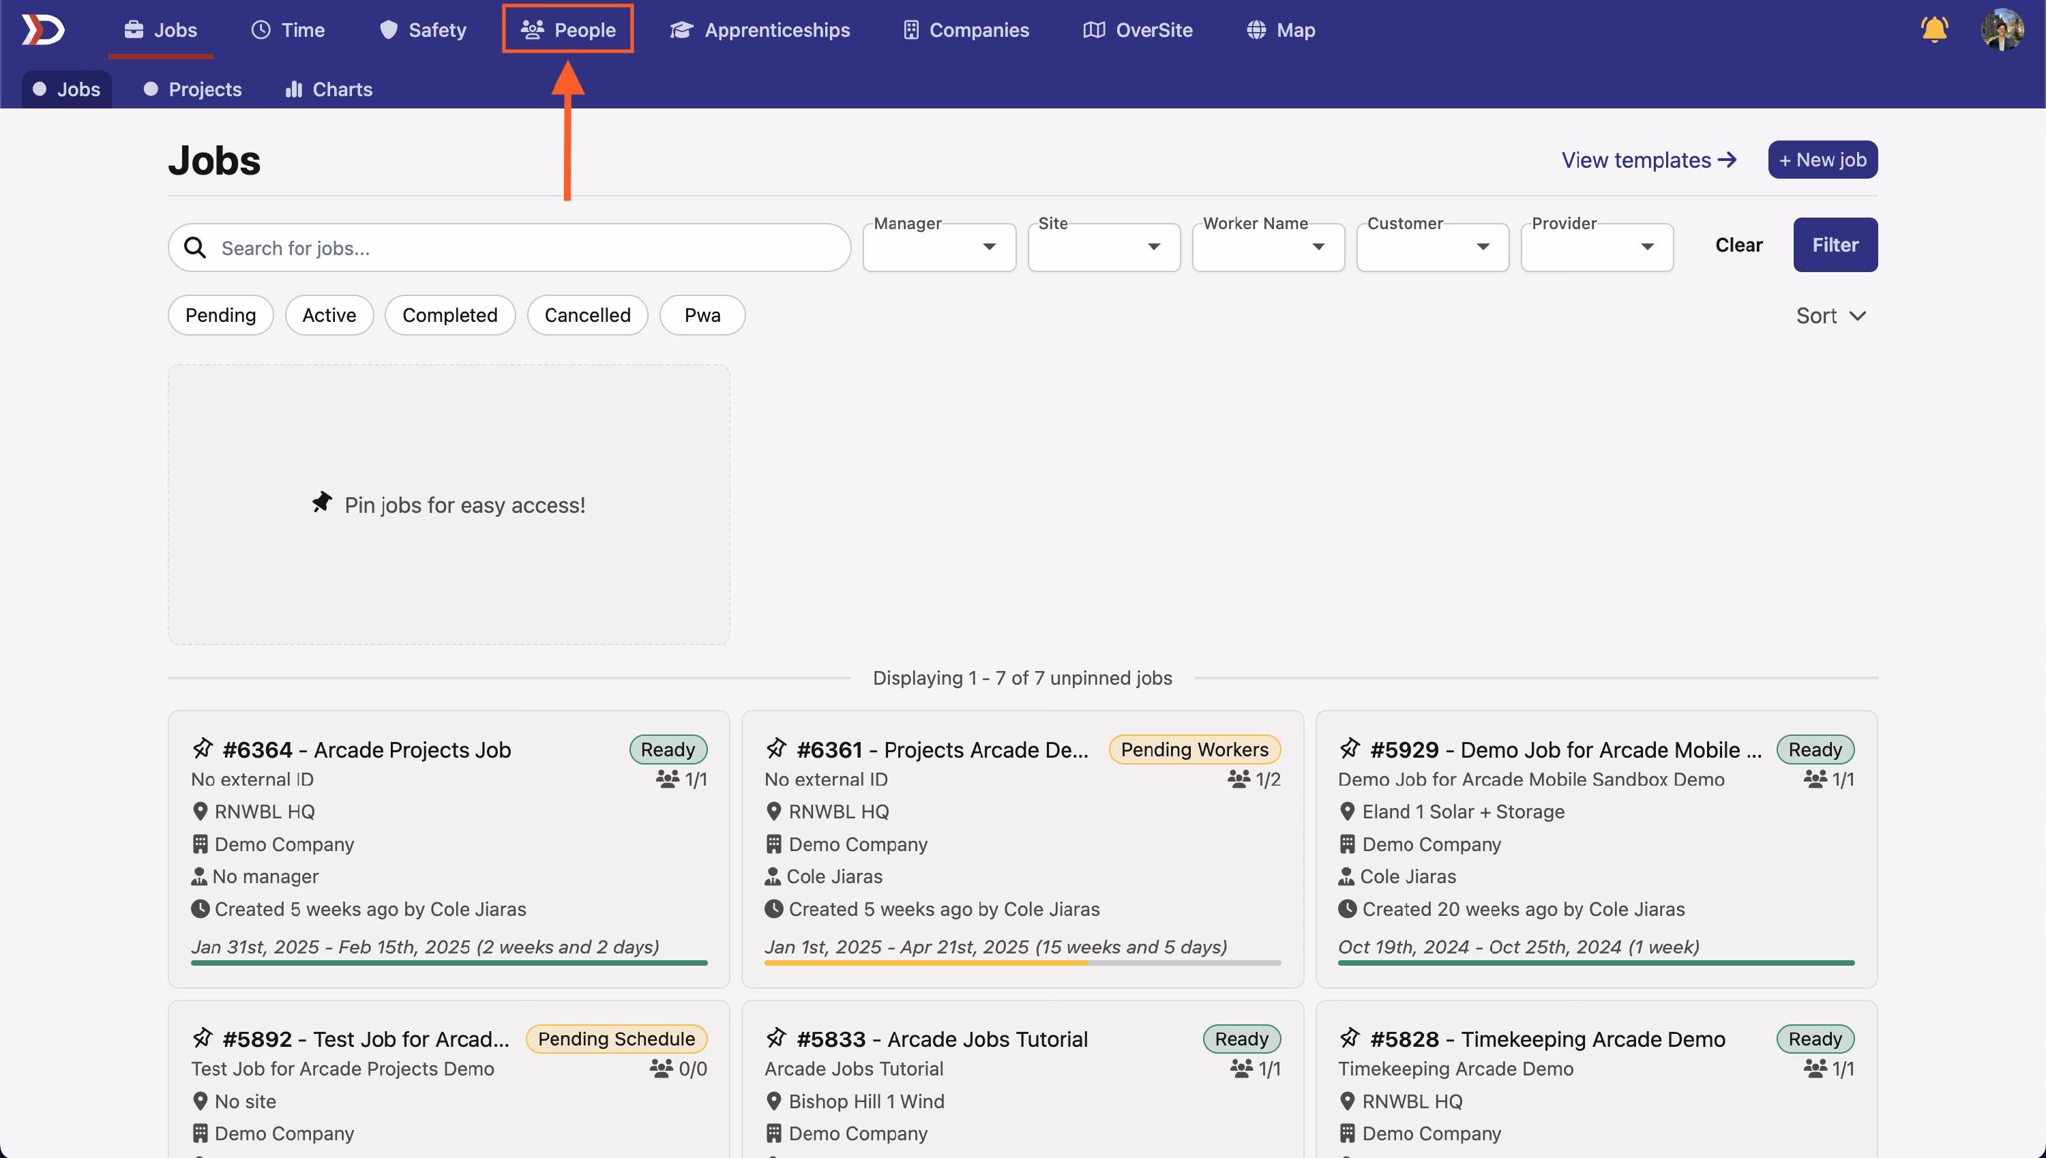This screenshot has height=1158, width=2046.
Task: Click clock icon on Created 20 weeks ago
Action: [x=1347, y=908]
